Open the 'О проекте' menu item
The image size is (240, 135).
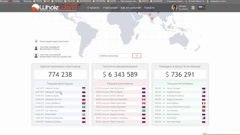(93, 7)
